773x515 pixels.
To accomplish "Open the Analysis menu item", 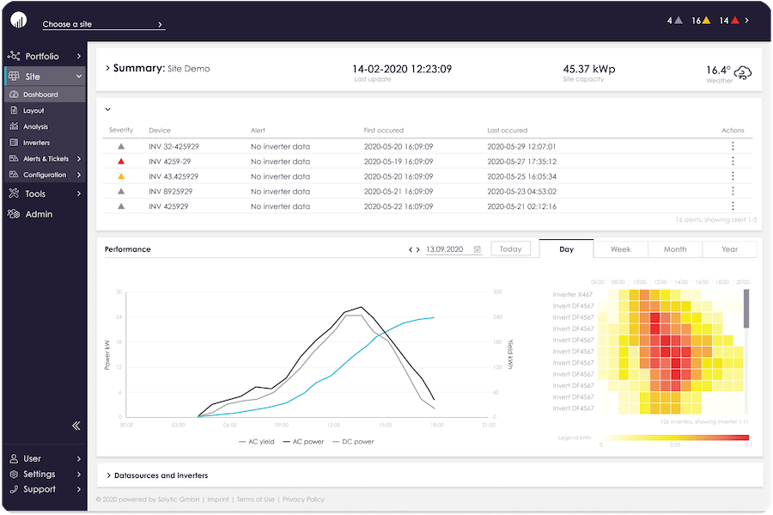I will pos(45,126).
